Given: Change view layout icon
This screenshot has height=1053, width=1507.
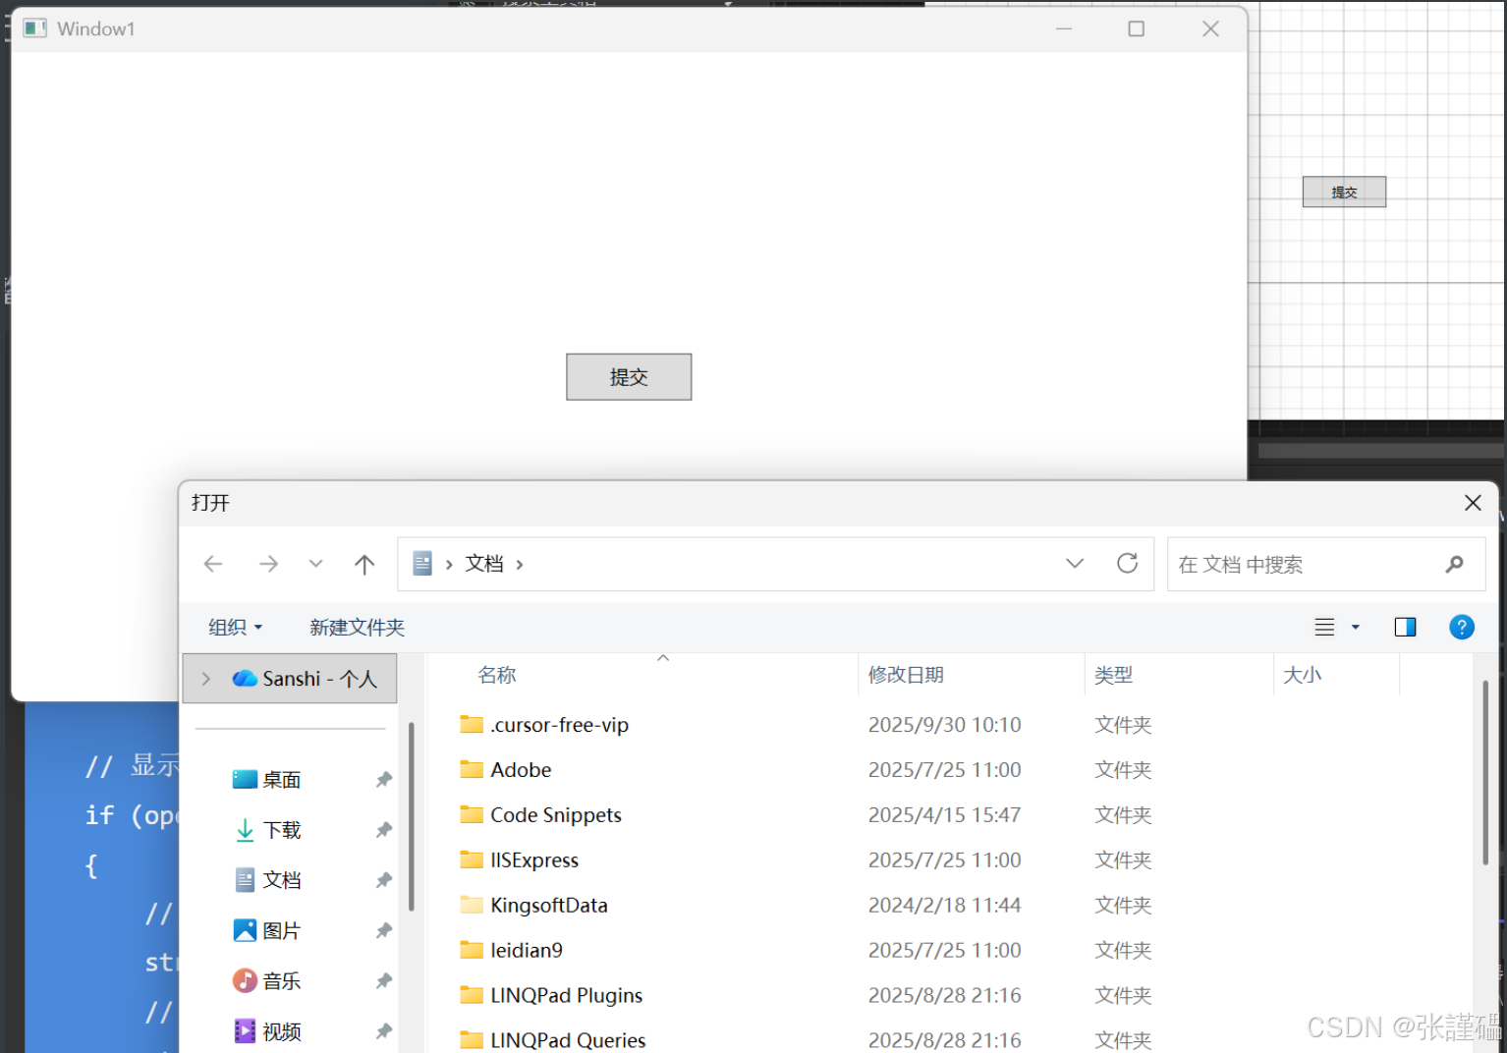Looking at the screenshot, I should pyautogui.click(x=1324, y=627).
